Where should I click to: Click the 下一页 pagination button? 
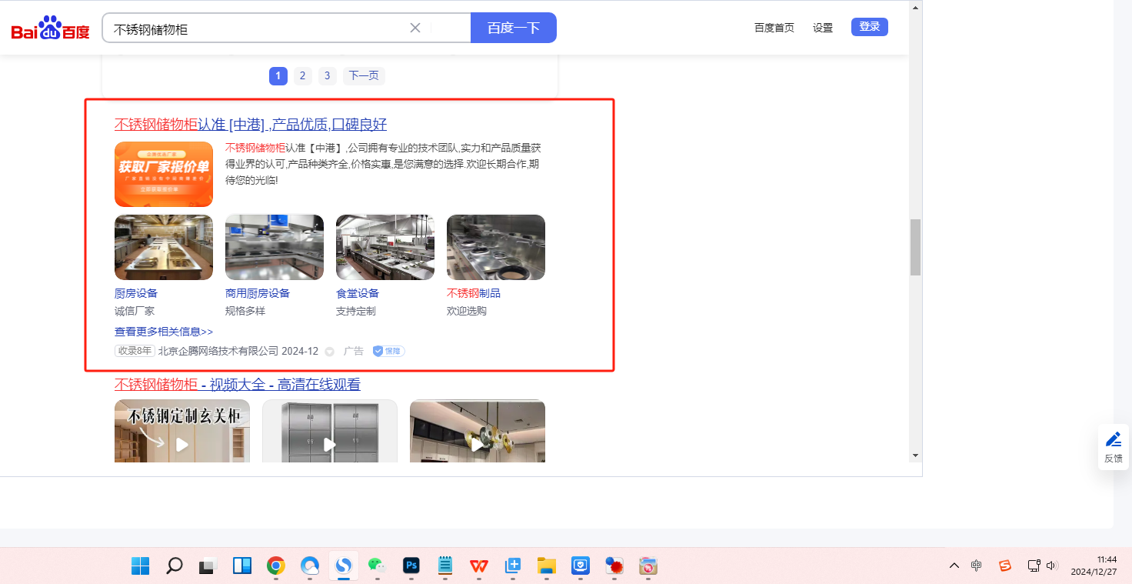tap(364, 75)
